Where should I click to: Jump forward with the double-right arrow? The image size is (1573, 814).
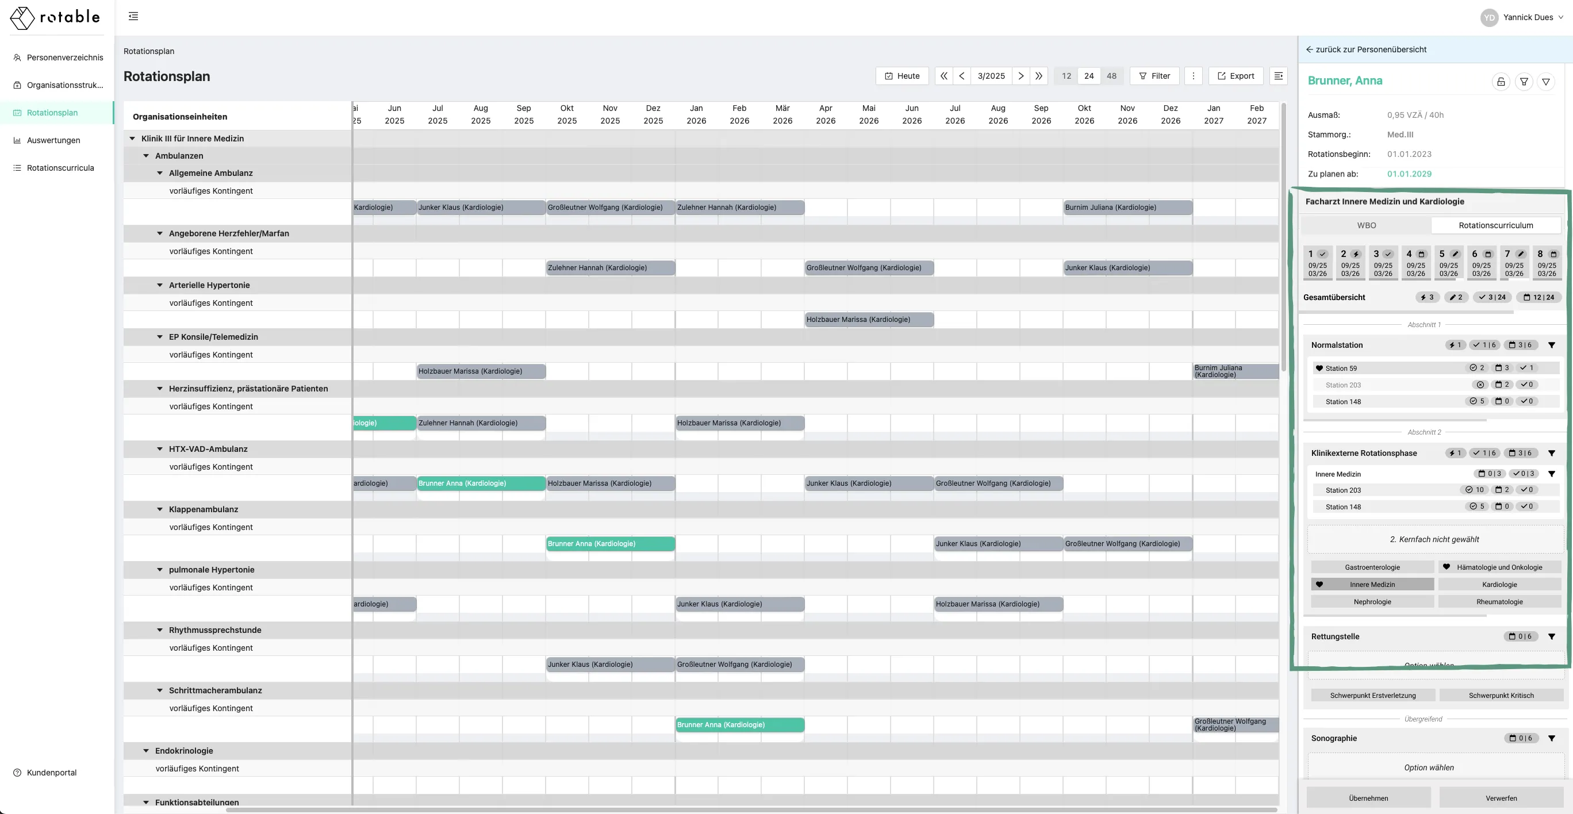1038,76
